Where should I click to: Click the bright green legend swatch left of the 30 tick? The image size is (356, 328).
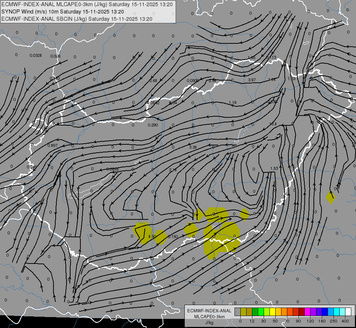261,312
